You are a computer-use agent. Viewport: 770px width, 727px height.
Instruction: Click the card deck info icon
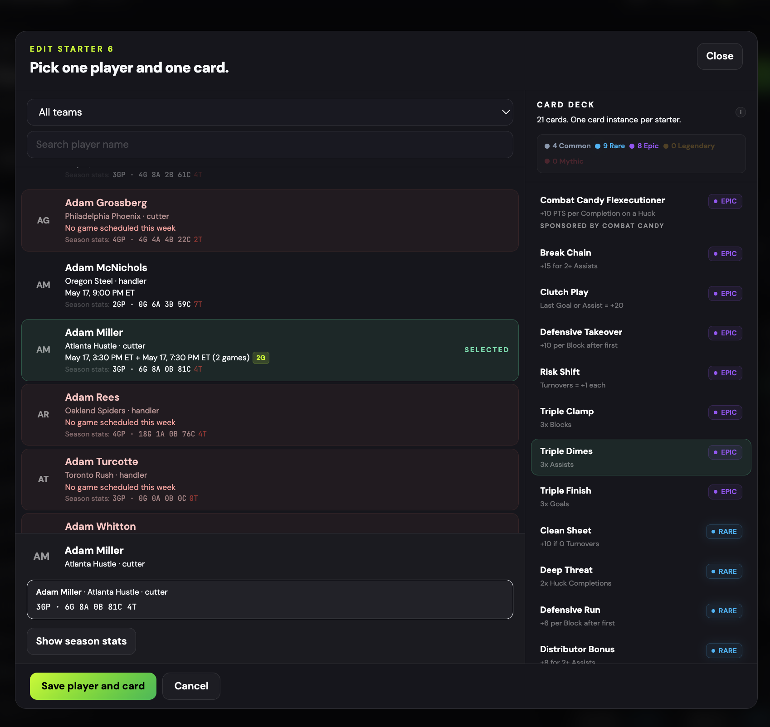point(740,112)
